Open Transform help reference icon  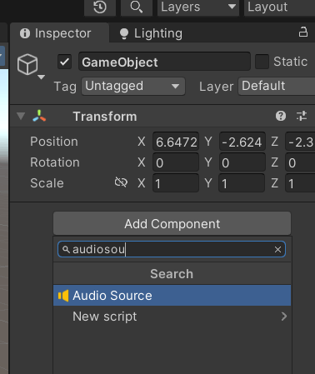click(x=281, y=116)
